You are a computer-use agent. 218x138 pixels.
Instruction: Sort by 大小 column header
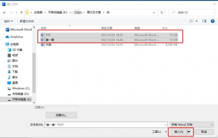(165, 28)
